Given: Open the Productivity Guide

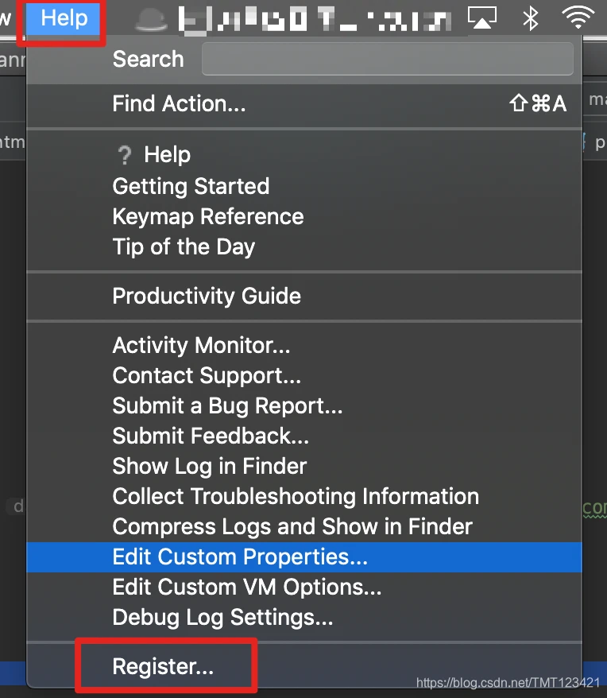Looking at the screenshot, I should tap(207, 296).
